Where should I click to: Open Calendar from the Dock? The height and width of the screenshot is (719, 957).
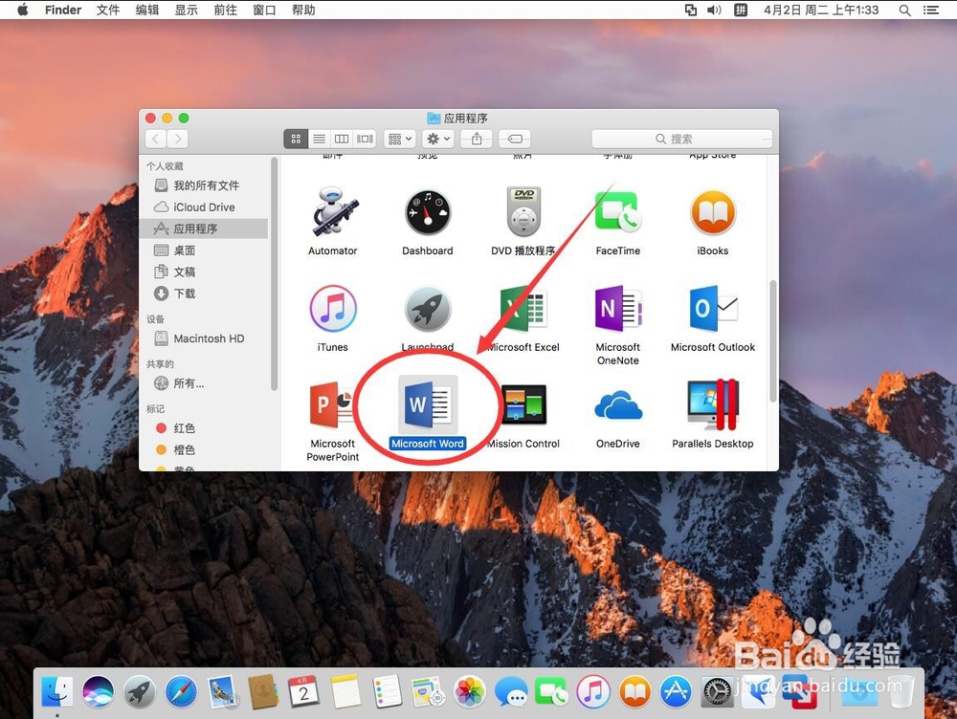pyautogui.click(x=304, y=692)
